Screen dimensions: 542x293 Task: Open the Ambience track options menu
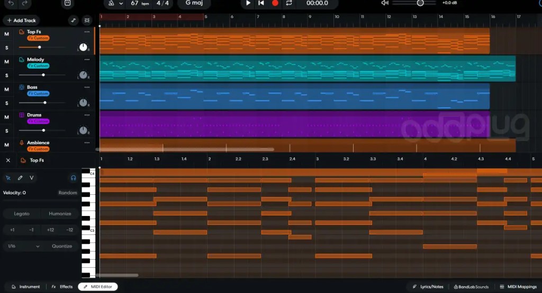coord(87,143)
